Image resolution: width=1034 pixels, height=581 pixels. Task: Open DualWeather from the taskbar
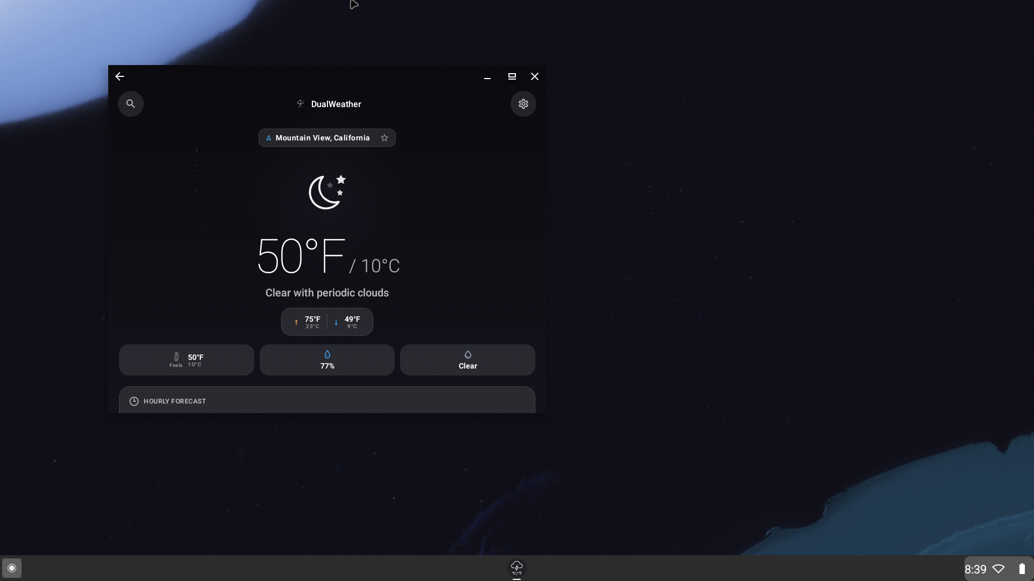click(x=516, y=568)
